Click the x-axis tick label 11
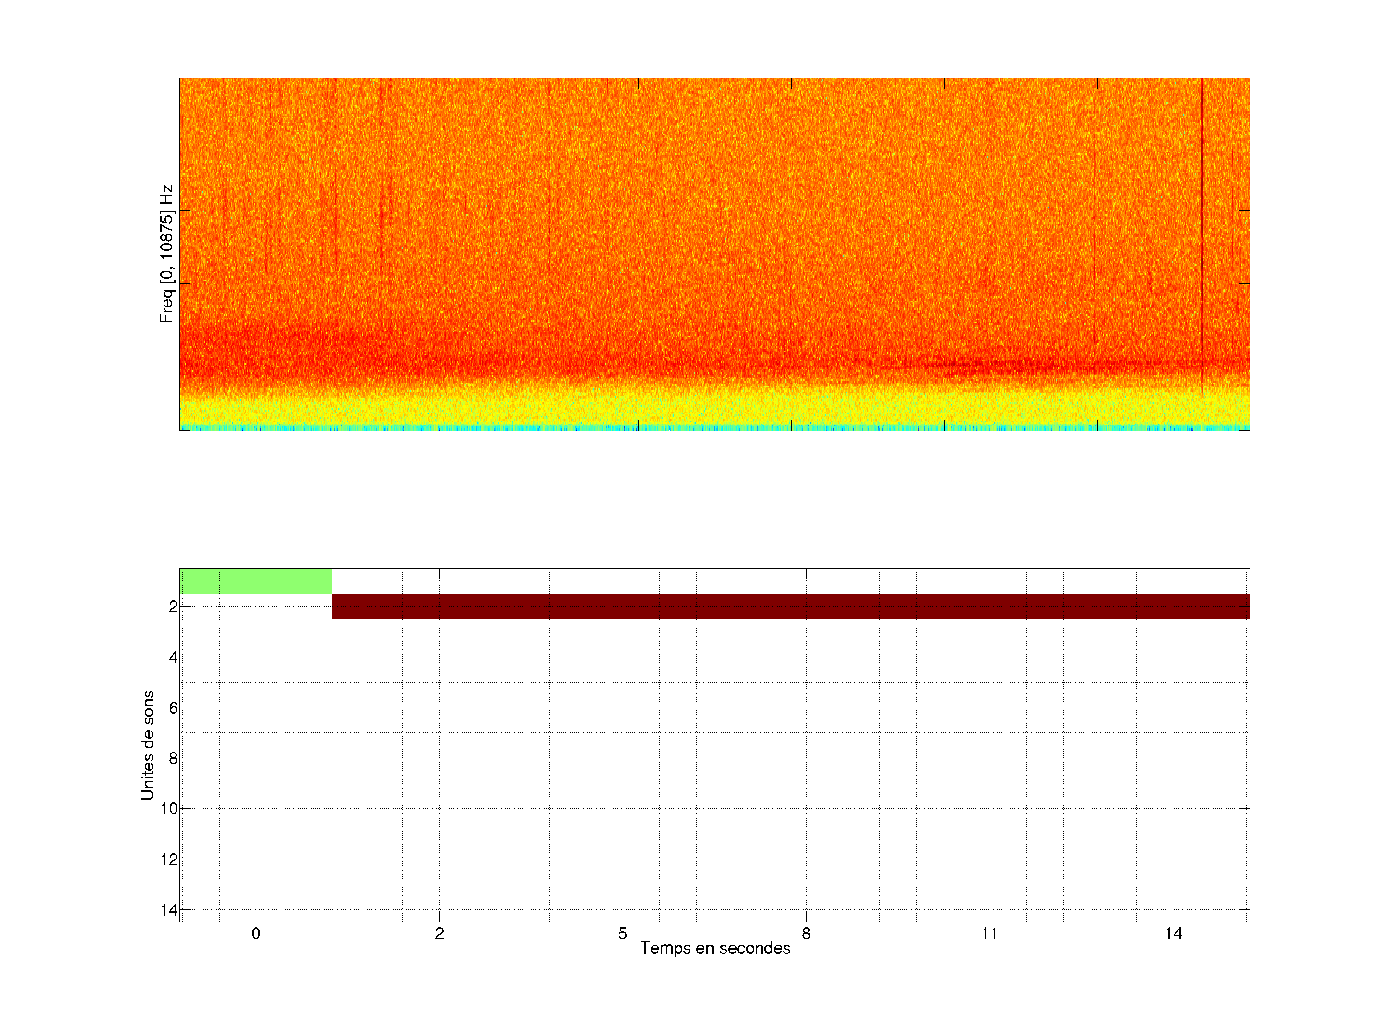 tap(990, 933)
